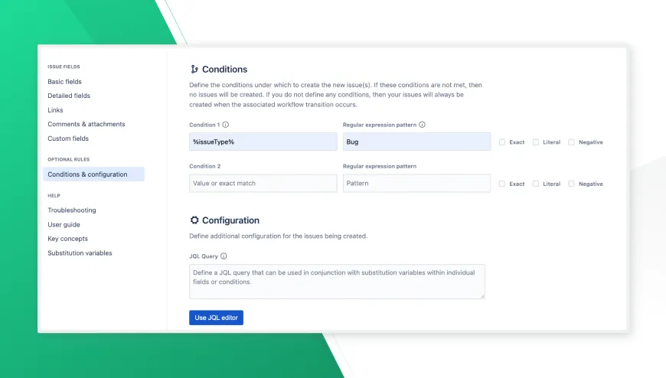
Task: Click info icon next to JQL Query
Action: [x=224, y=256]
